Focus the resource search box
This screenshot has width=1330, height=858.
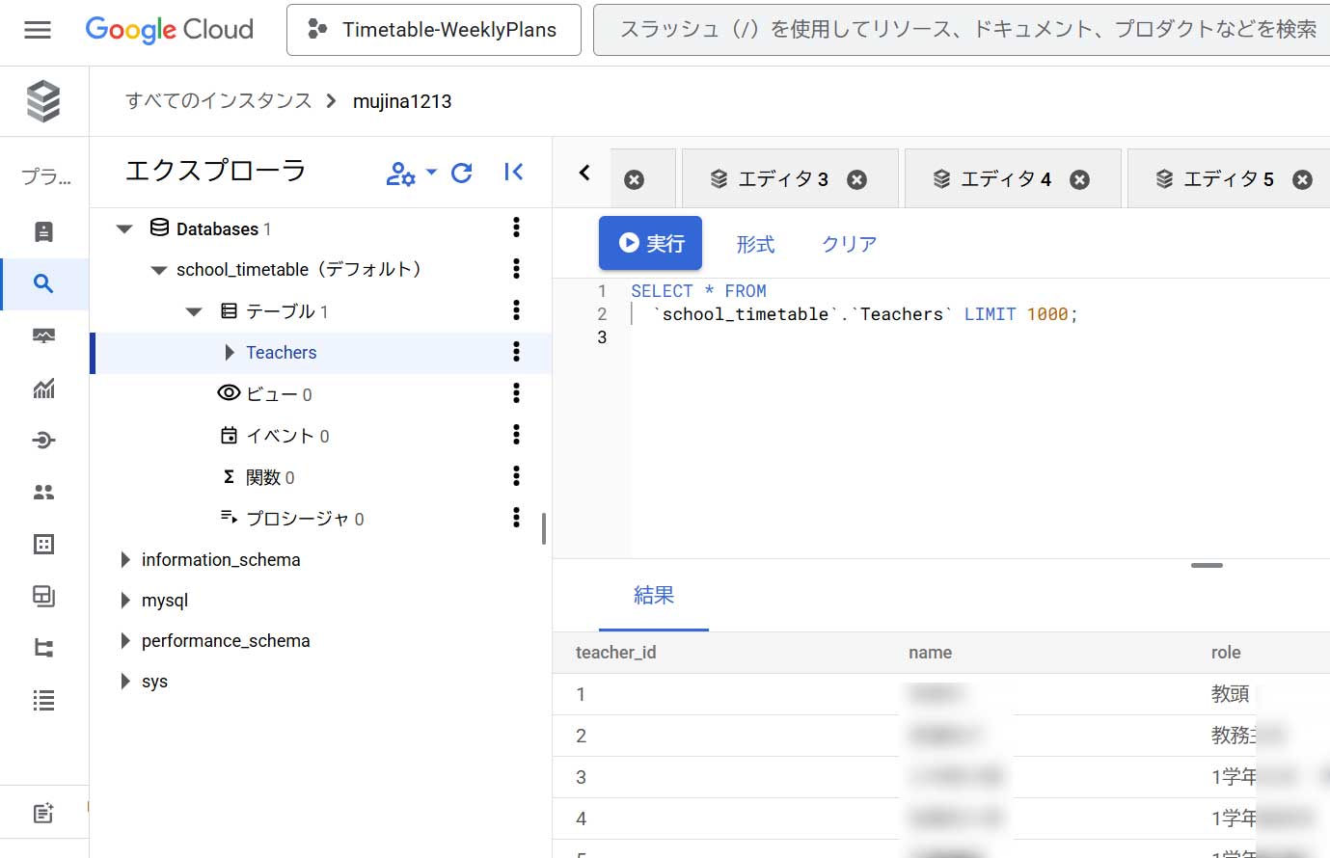point(962,30)
